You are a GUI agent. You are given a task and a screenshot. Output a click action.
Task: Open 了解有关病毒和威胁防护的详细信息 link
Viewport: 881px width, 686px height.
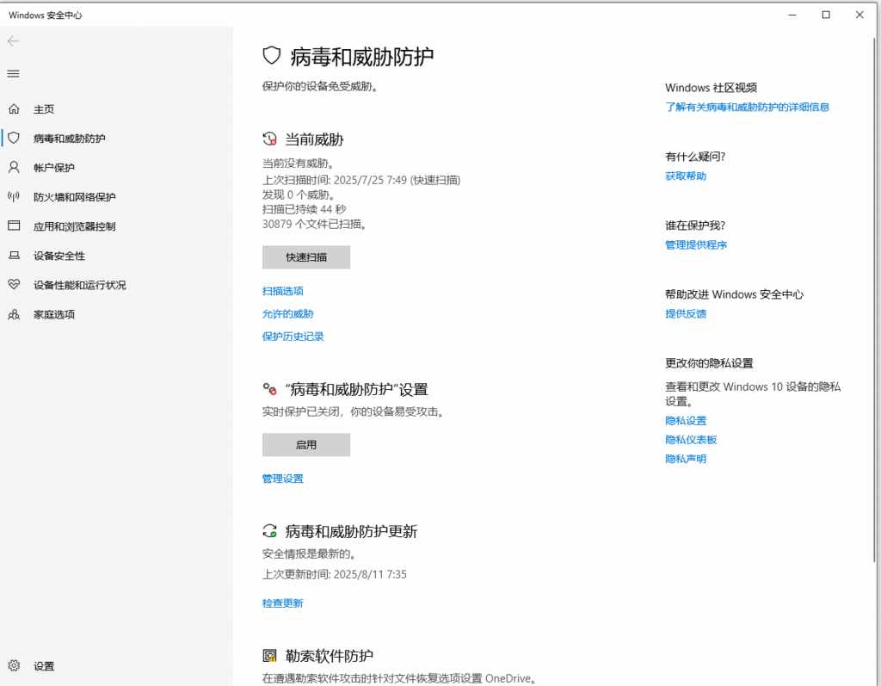click(747, 107)
